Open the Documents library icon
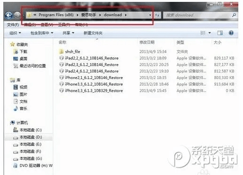Screen dimensions: 243x175 (16, 102)
